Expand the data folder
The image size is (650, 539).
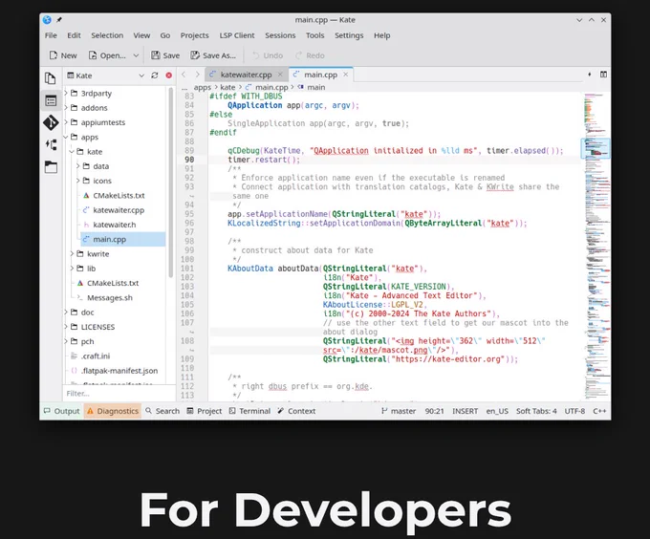[x=78, y=166]
